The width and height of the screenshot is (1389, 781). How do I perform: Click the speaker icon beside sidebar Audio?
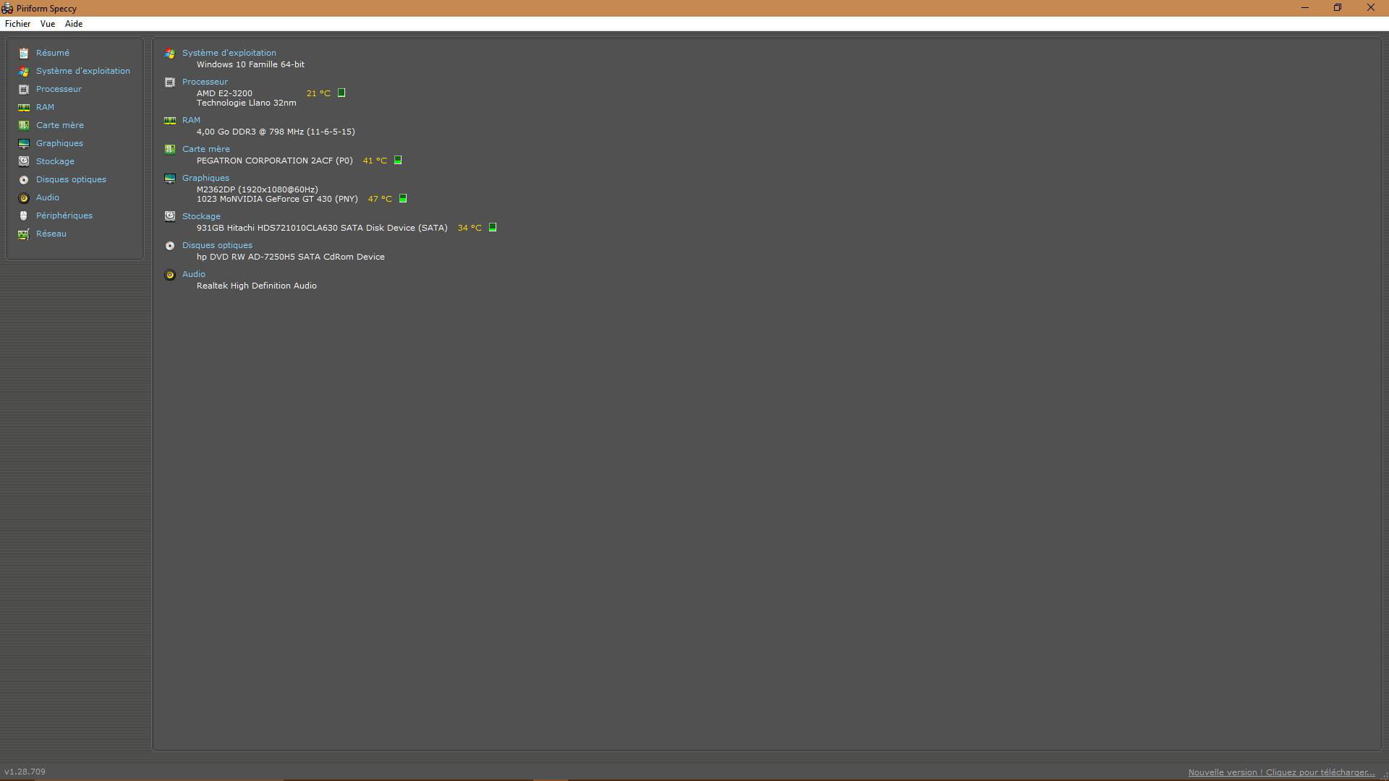[x=24, y=197]
